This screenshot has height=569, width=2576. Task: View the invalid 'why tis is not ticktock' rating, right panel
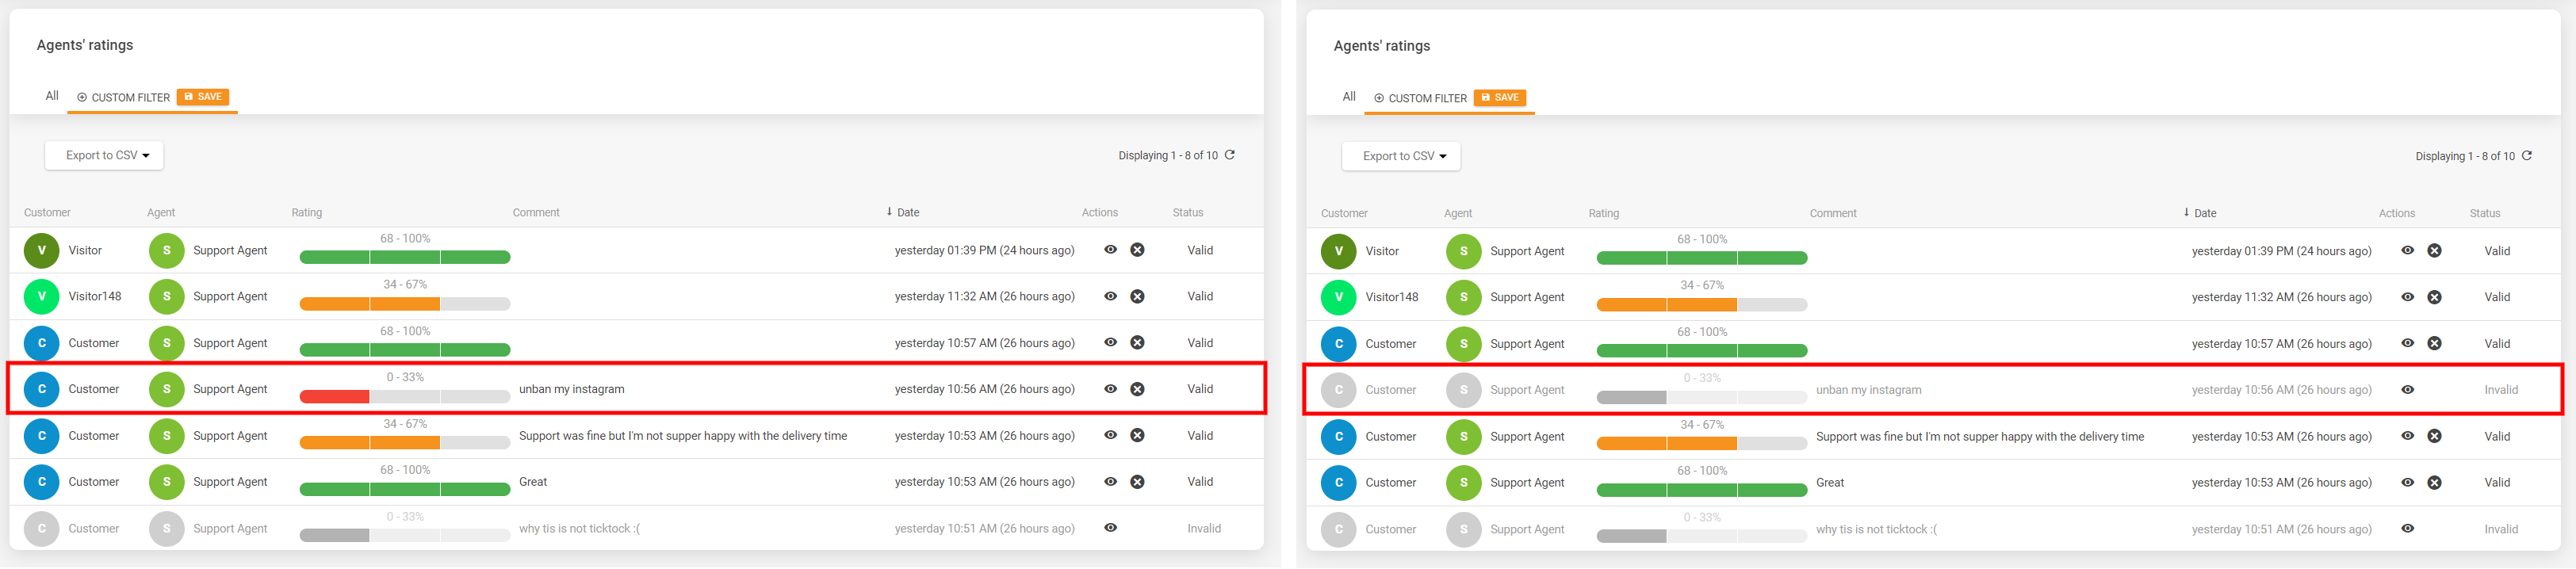tap(2407, 529)
